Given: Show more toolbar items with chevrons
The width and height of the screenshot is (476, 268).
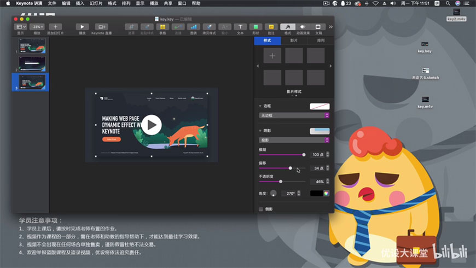Looking at the screenshot, I should click(330, 27).
